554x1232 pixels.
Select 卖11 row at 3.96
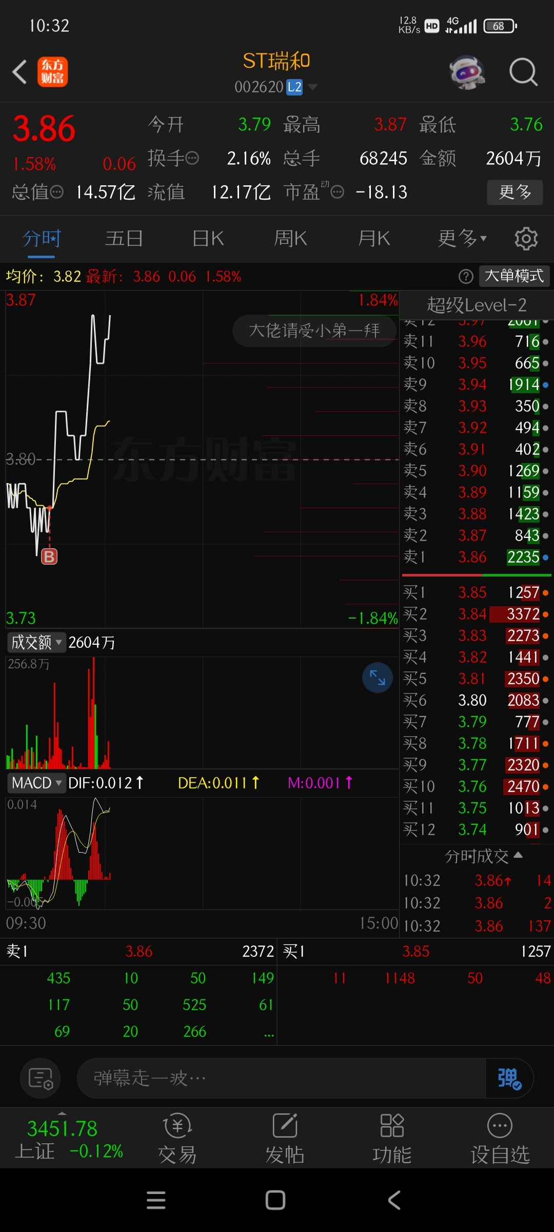pos(476,341)
